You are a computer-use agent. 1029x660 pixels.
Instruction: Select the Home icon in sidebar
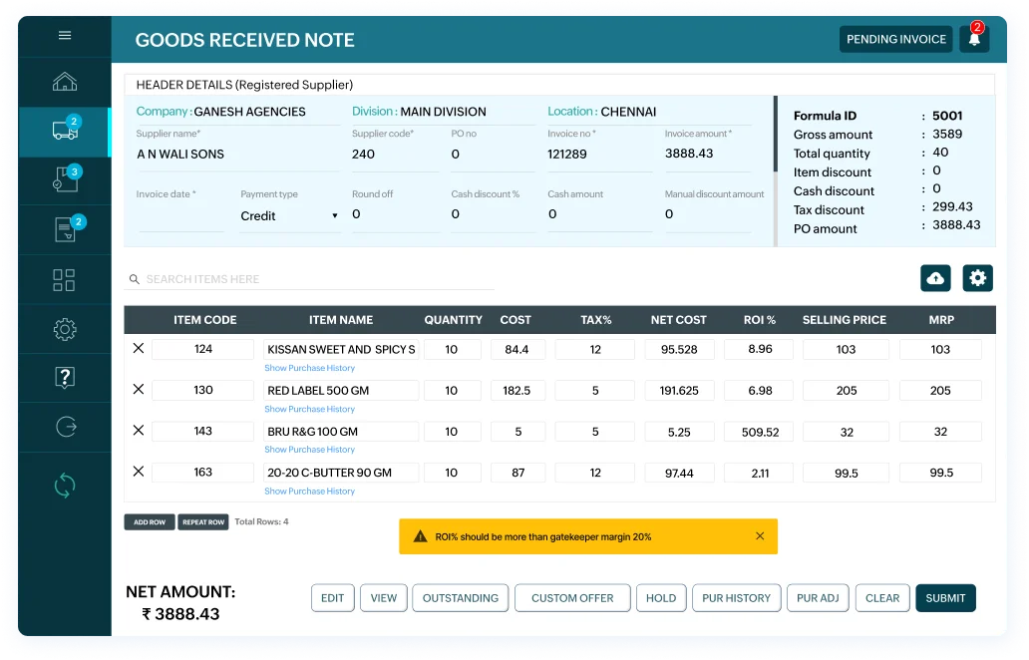point(64,82)
